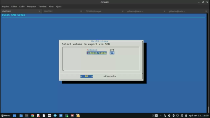Click the OviOS SMB Setup heading
Viewport: 210px width, 118px height.
tap(13, 15)
